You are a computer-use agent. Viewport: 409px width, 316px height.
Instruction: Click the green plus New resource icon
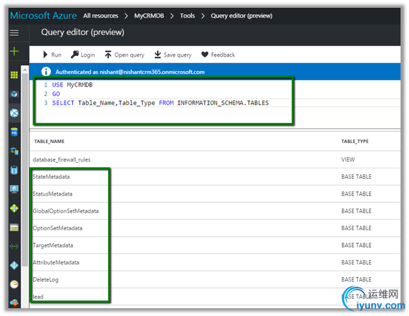pyautogui.click(x=14, y=51)
